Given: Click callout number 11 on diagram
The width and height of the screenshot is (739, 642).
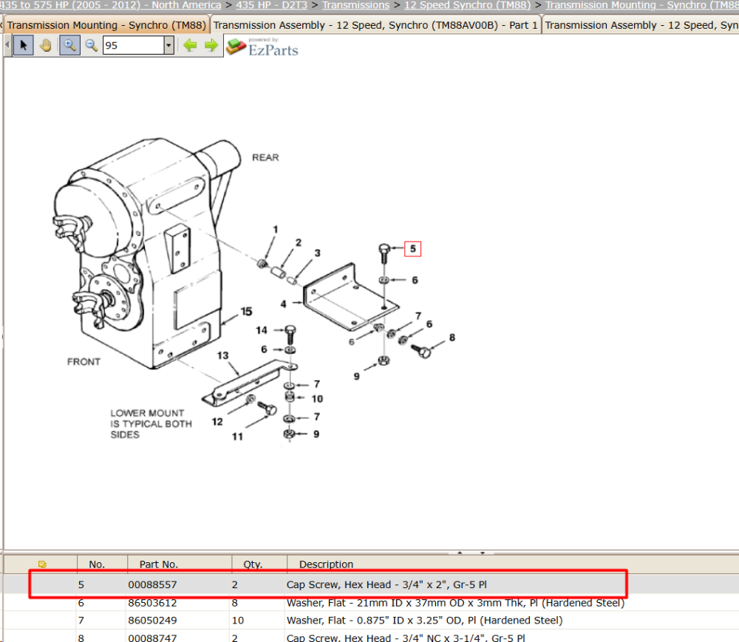Looking at the screenshot, I should point(237,437).
